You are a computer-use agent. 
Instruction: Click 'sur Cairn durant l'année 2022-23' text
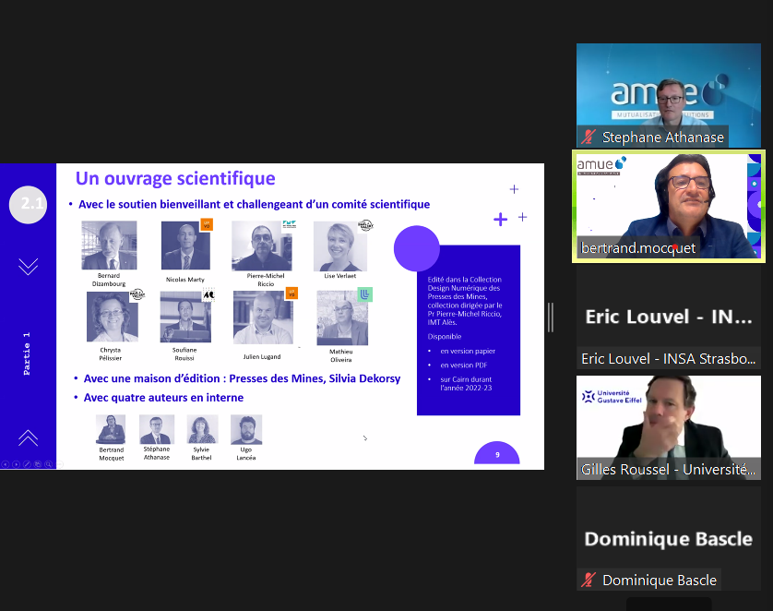466,384
